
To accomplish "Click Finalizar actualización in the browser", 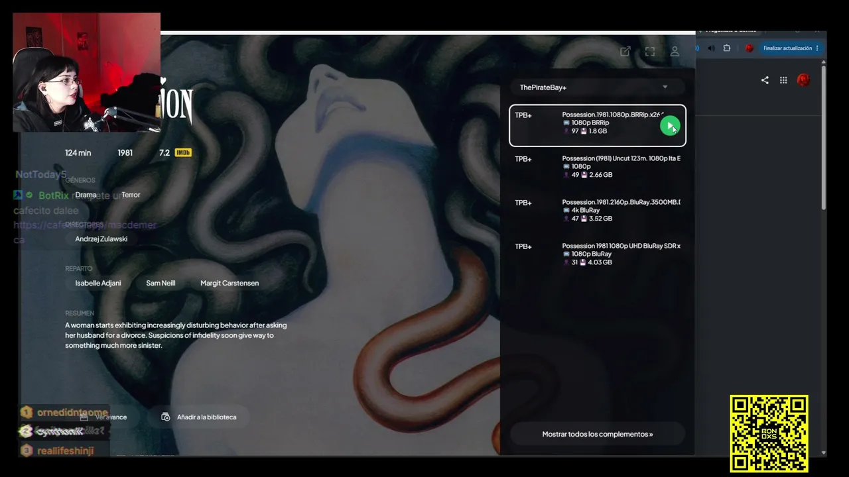I will (x=791, y=48).
